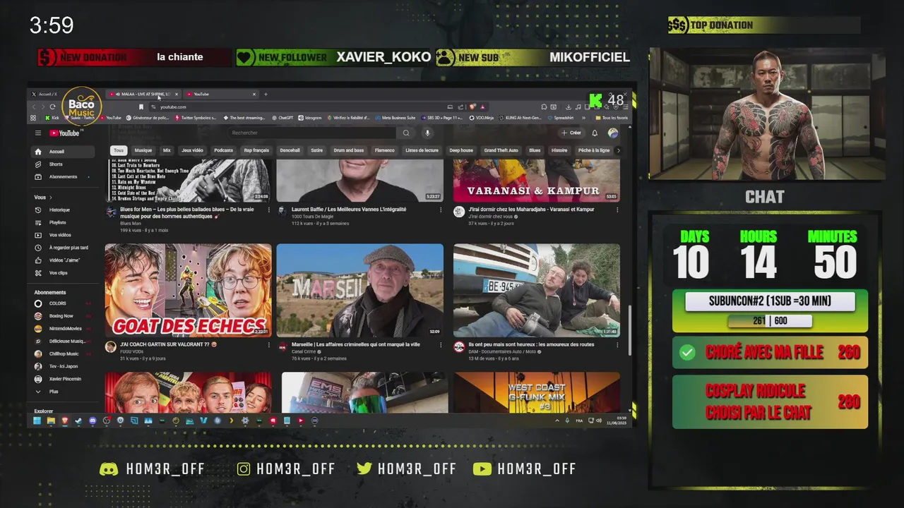Open Playlists in the sidebar
This screenshot has width=904, height=508.
63,222
